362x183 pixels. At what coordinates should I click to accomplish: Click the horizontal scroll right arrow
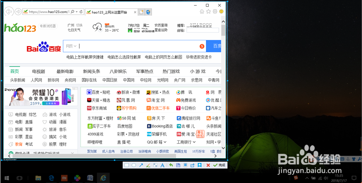click(x=215, y=156)
